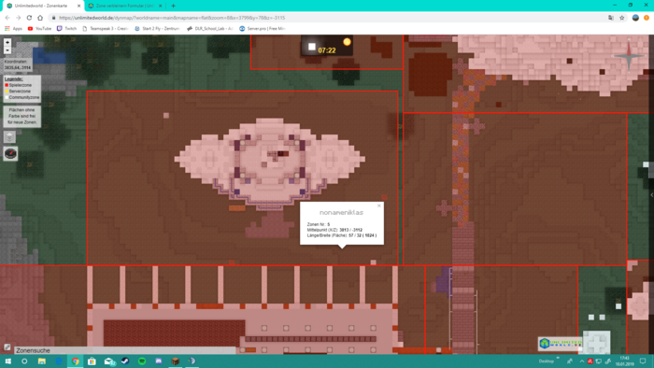The image size is (654, 368).
Task: Open a new browser tab
Action: click(173, 6)
